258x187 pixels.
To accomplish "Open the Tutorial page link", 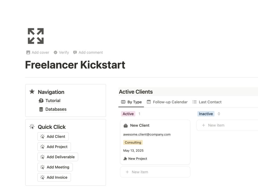I will (53, 101).
